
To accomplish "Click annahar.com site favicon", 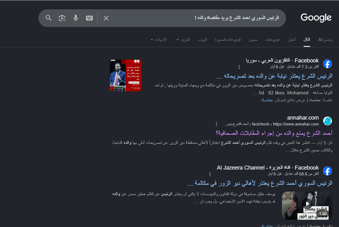I will [327, 121].
